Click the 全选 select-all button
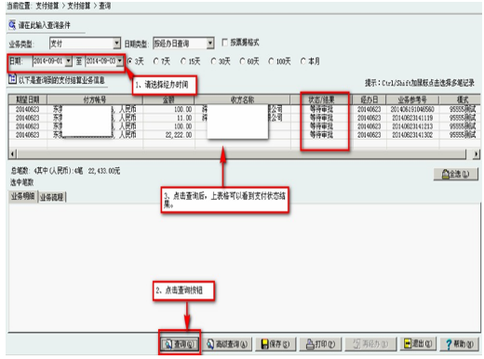484x359 pixels. coord(455,174)
